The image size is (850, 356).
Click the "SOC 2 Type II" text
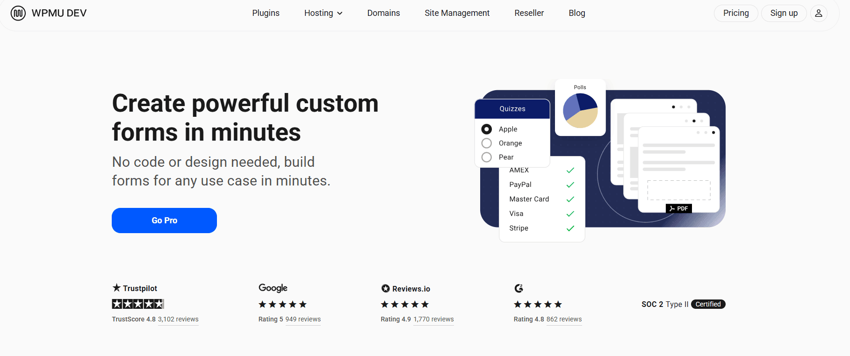(665, 304)
